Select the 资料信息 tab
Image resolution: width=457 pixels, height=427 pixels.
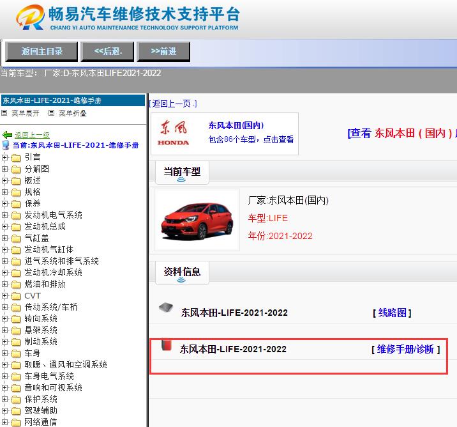tap(182, 272)
